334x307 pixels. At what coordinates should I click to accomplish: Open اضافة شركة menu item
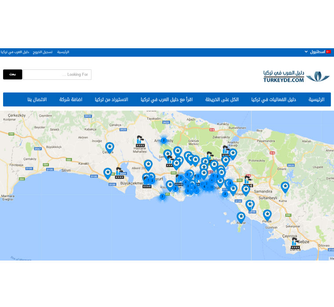pyautogui.click(x=71, y=100)
